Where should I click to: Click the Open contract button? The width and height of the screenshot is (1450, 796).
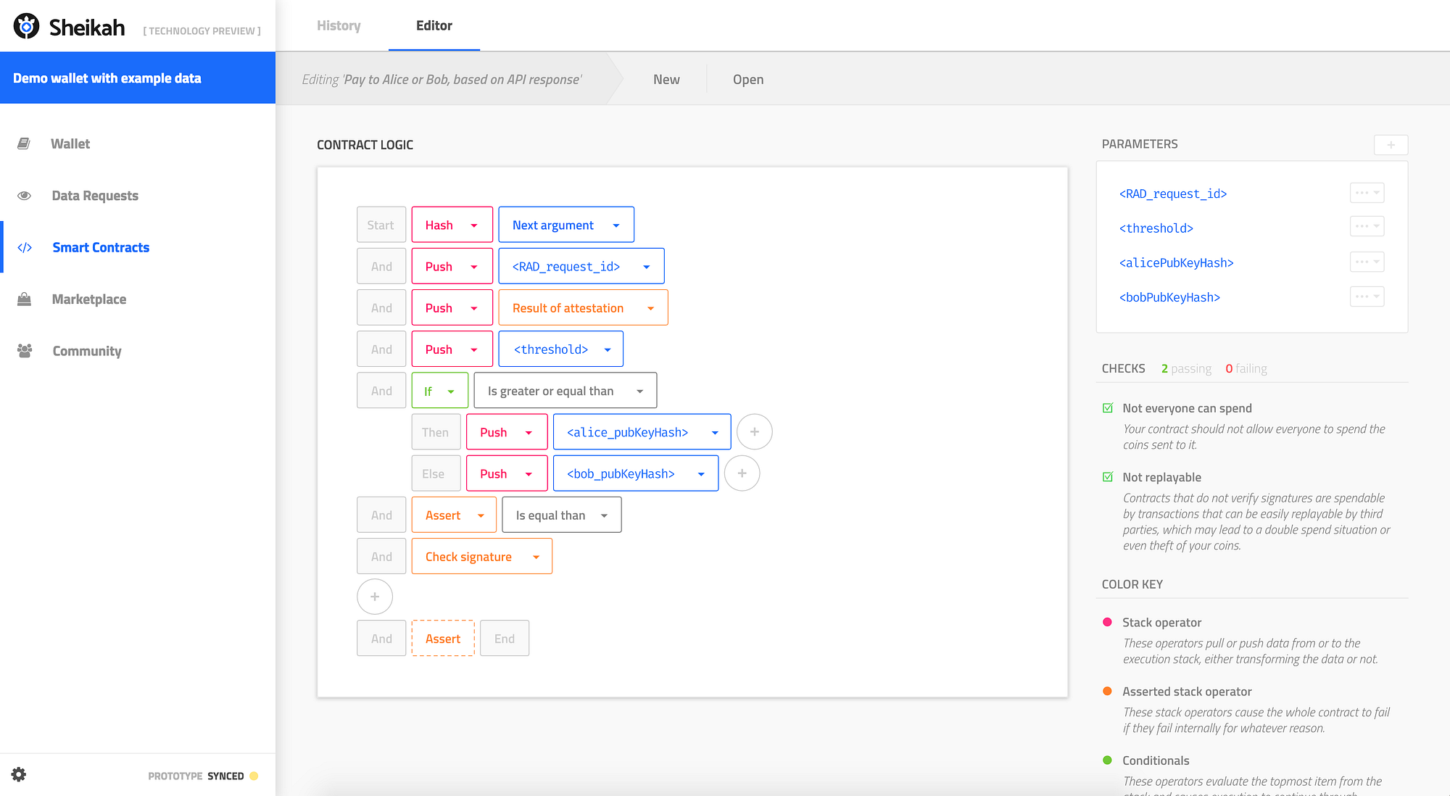coord(747,80)
